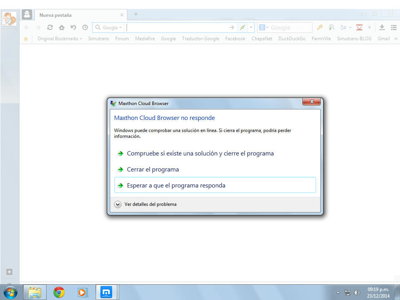Open the Google bookmark
This screenshot has width=400, height=300.
pyautogui.click(x=168, y=39)
